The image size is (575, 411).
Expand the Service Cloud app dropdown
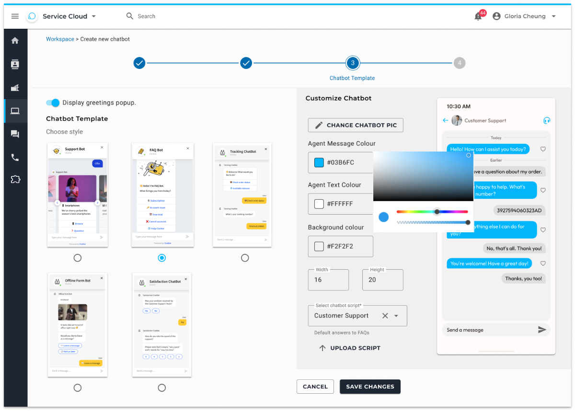click(93, 16)
